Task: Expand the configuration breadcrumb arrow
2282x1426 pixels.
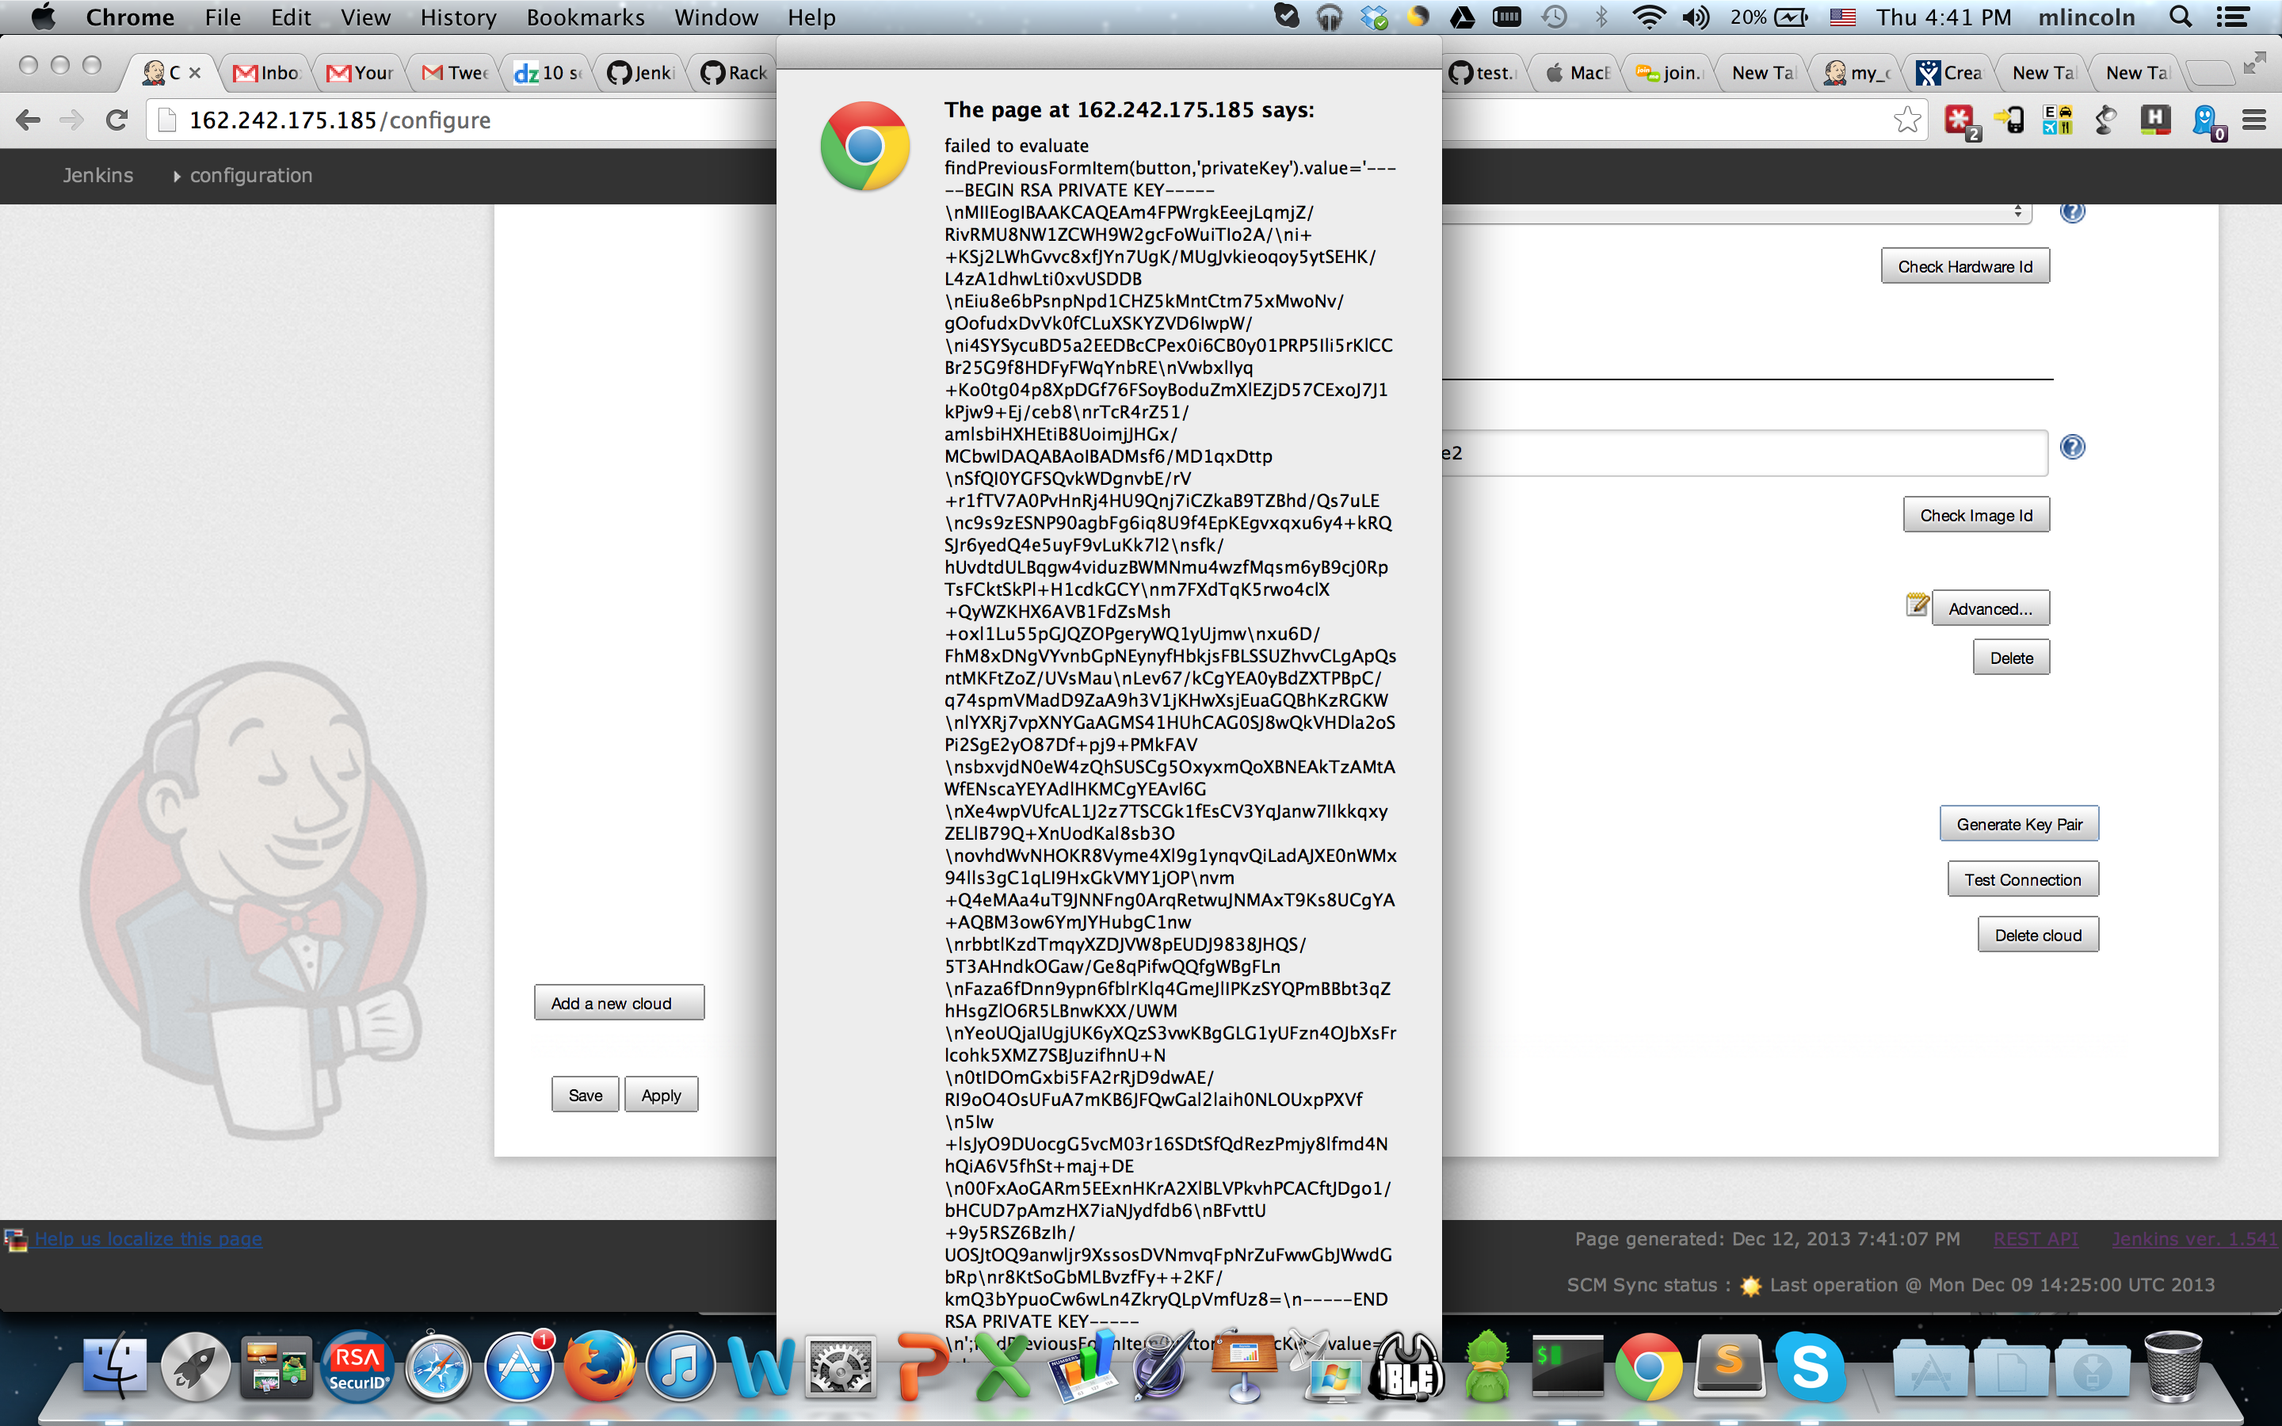Action: 177,175
